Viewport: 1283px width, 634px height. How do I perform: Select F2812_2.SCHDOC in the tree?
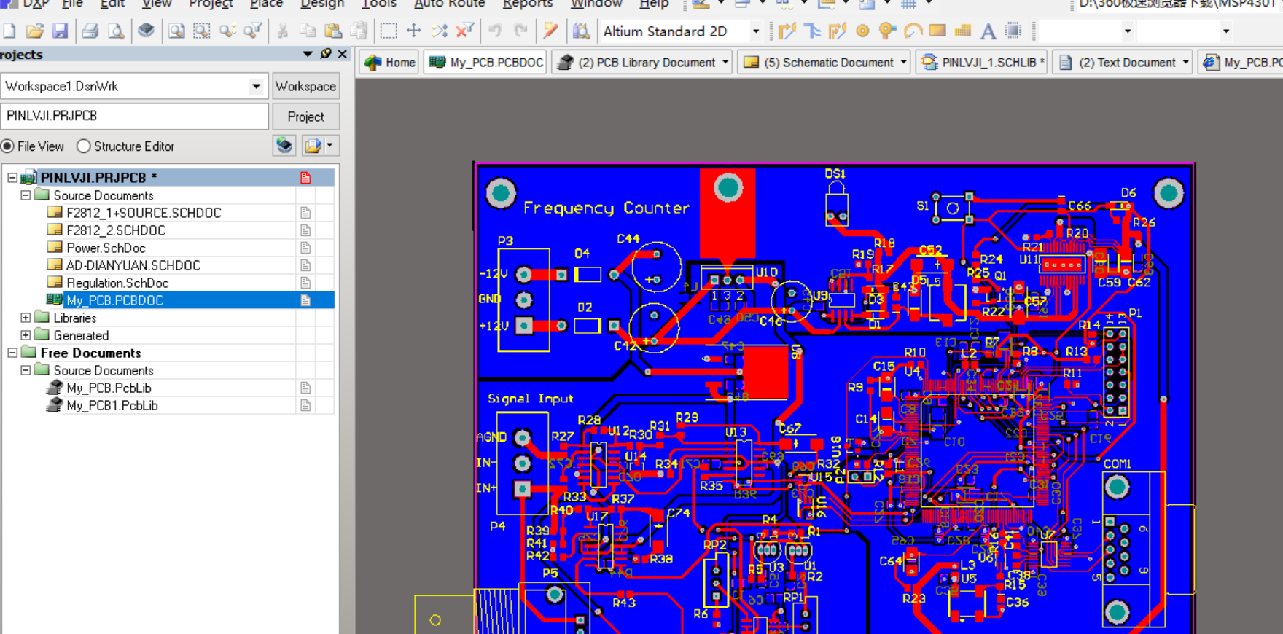tap(116, 230)
